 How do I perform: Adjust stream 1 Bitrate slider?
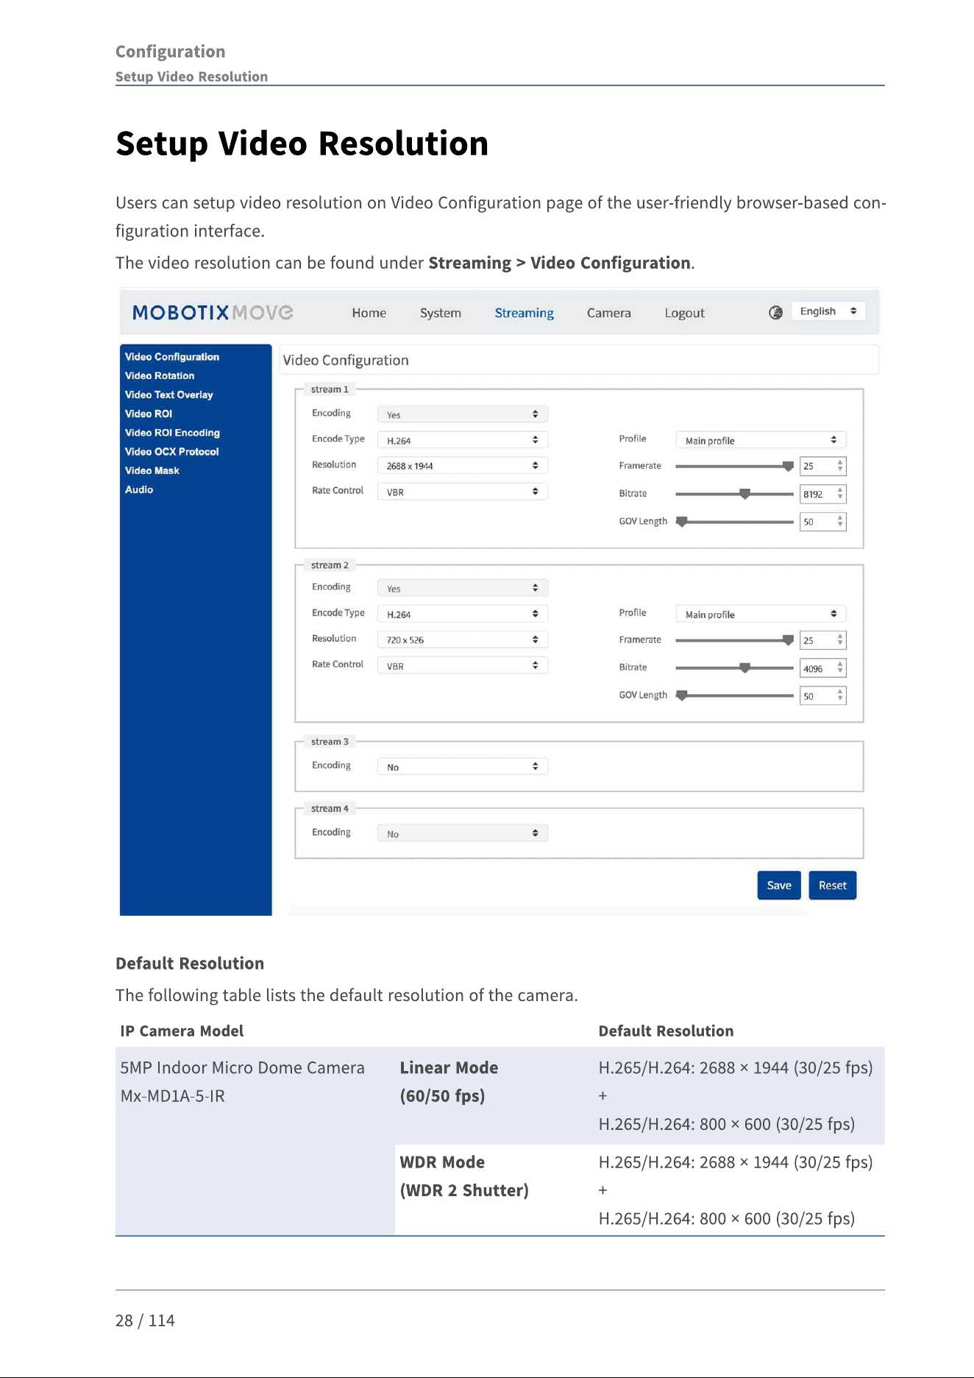(x=734, y=494)
